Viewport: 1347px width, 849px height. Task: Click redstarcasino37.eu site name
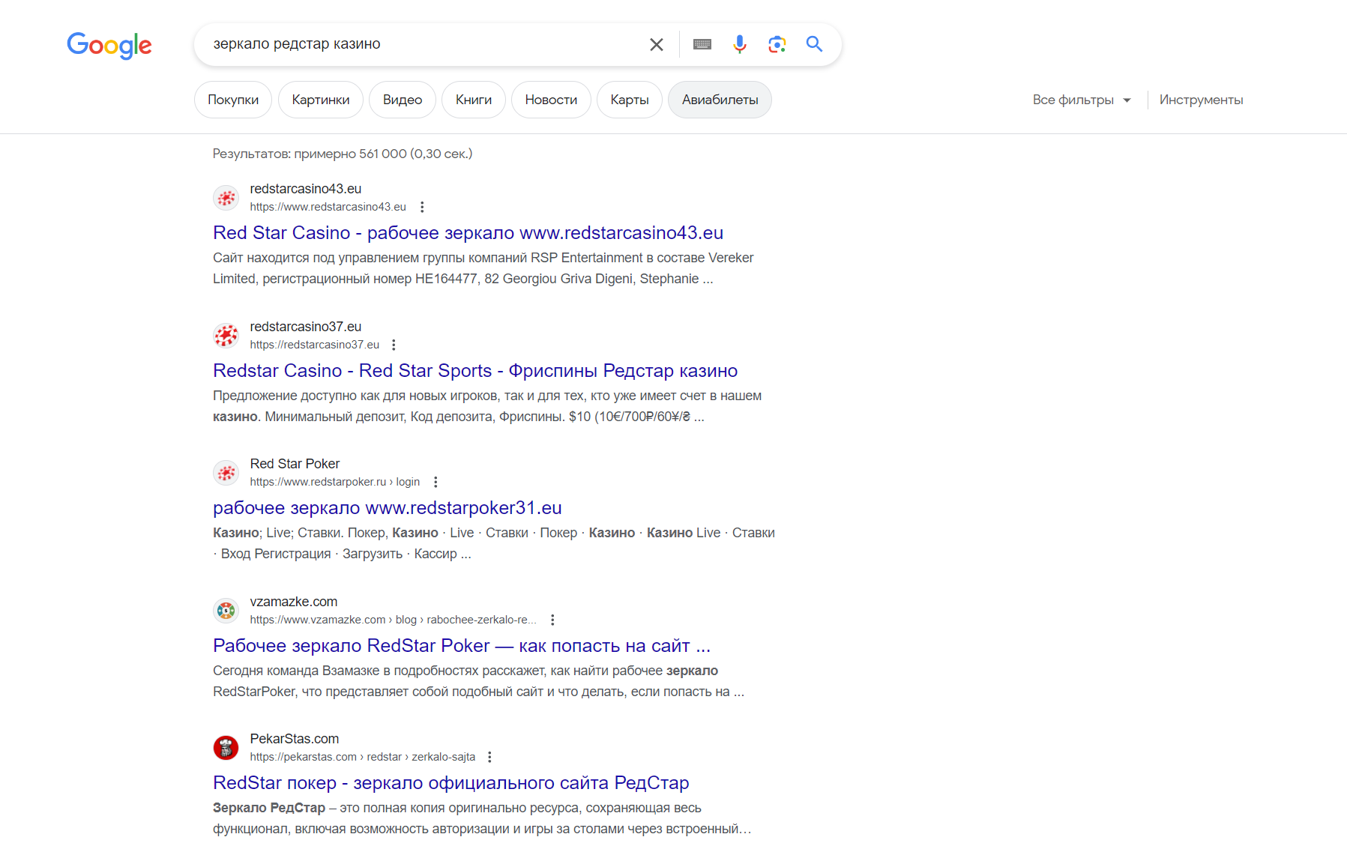coord(306,327)
